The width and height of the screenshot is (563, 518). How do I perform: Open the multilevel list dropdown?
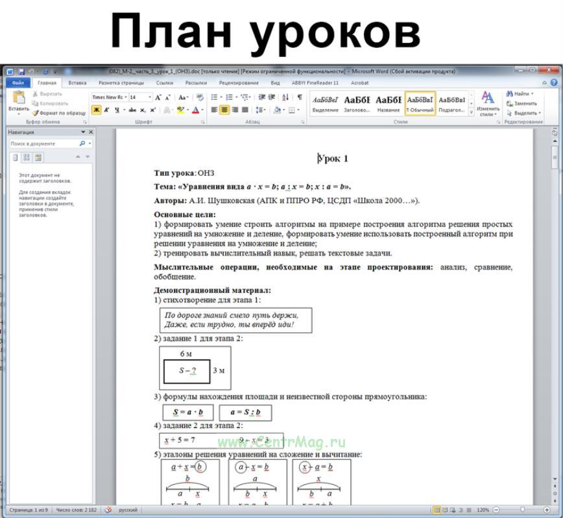point(246,97)
